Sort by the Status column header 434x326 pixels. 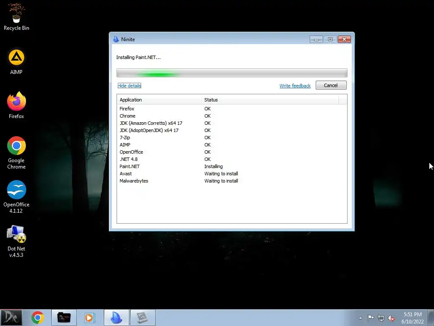[x=270, y=99]
